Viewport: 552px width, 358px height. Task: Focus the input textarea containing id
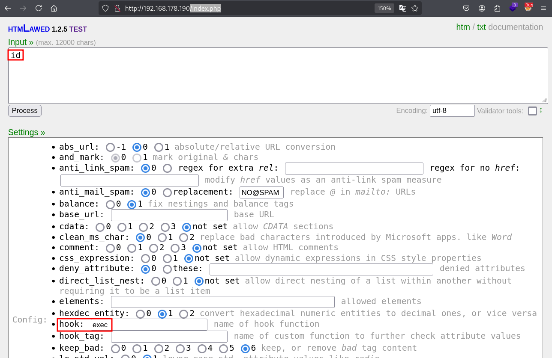[278, 76]
